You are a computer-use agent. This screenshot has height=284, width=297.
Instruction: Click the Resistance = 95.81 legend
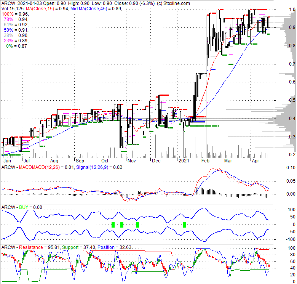[x=39, y=247]
